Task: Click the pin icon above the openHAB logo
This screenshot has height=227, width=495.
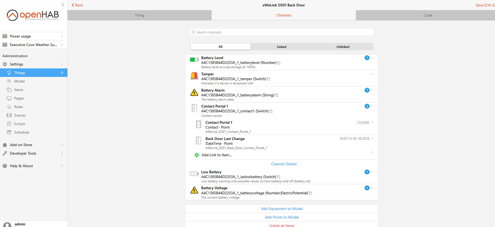Action: 63,5
